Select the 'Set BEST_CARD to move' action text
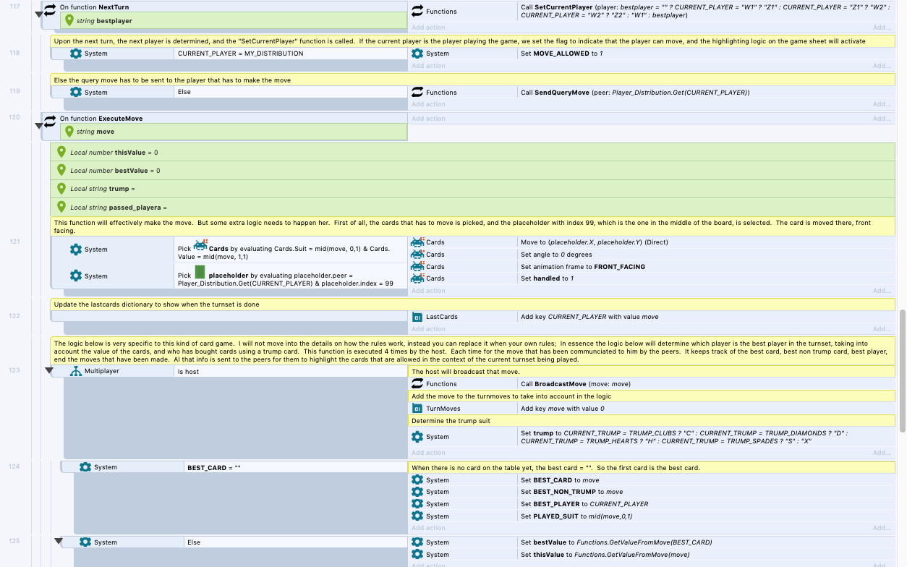The image size is (907, 567). coord(560,480)
